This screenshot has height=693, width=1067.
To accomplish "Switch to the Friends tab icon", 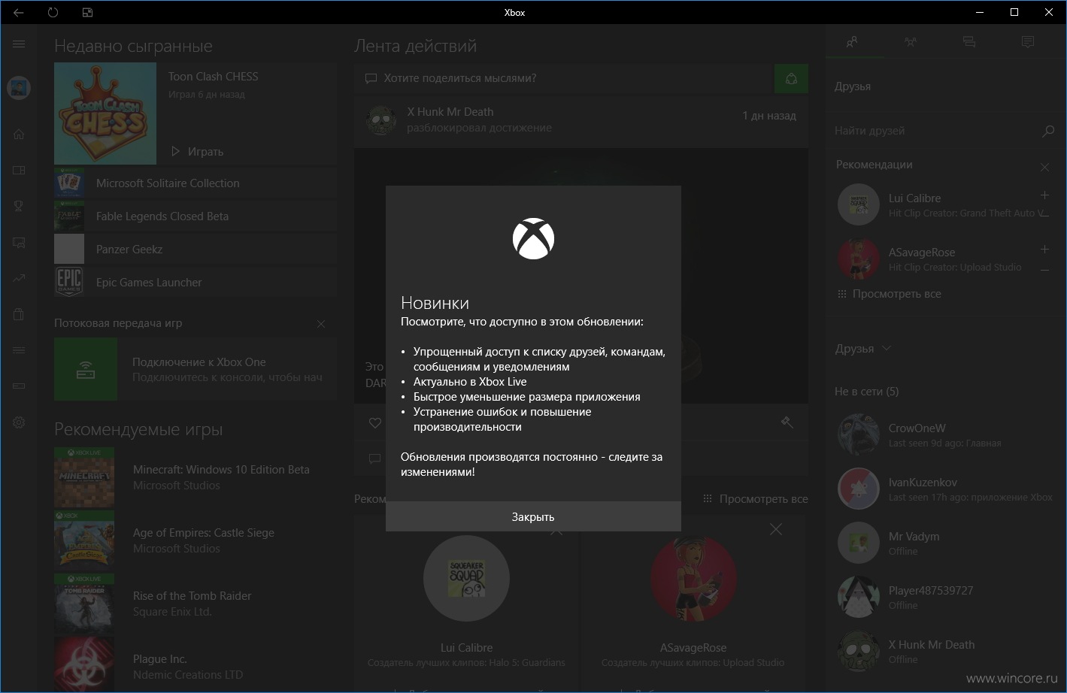I will coord(852,42).
